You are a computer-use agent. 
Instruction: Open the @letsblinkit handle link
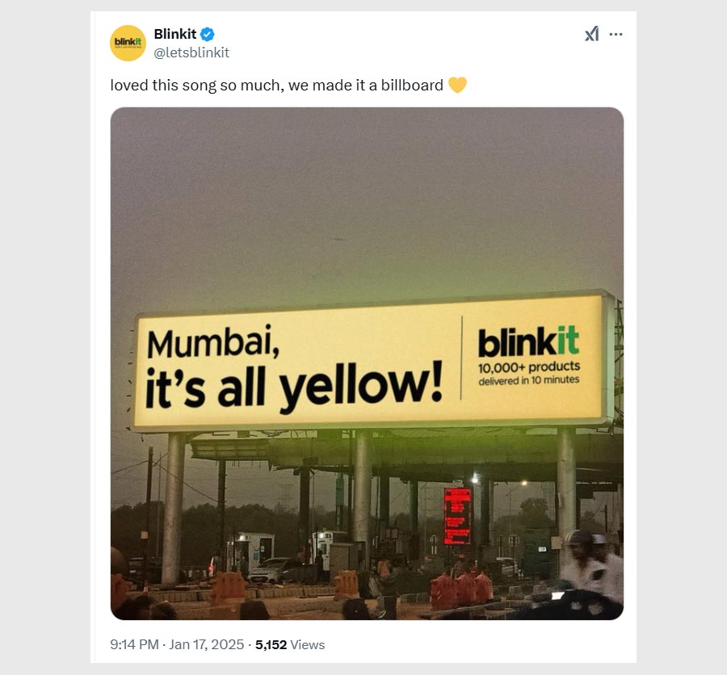coord(191,52)
